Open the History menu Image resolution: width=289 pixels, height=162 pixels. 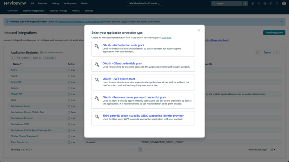pos(55,4)
